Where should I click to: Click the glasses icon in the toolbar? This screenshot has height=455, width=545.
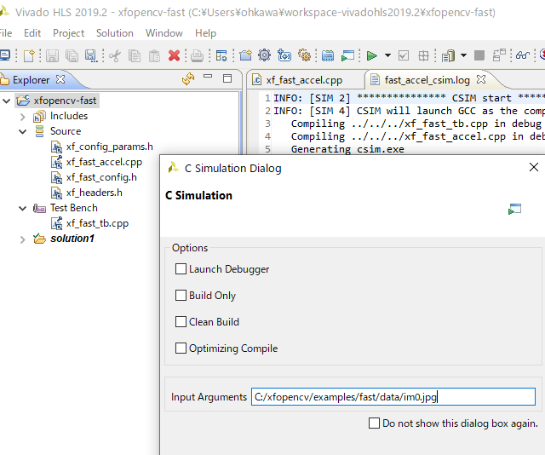pos(522,55)
